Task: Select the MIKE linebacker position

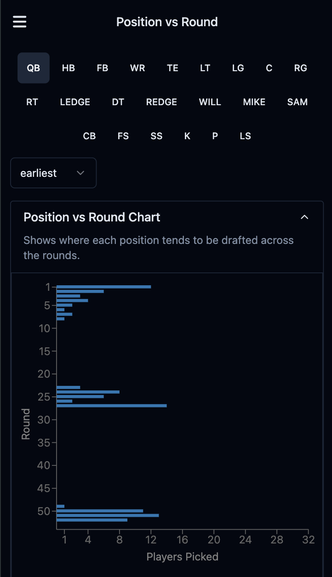Action: click(x=254, y=102)
